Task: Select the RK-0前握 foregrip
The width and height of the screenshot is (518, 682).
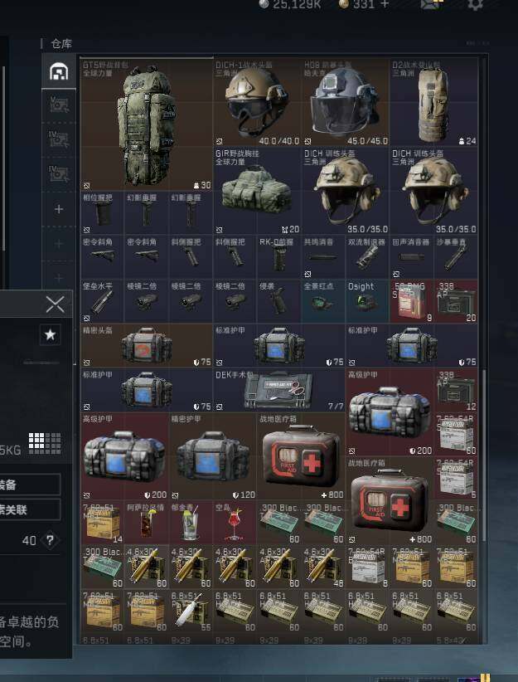Action: 279,257
